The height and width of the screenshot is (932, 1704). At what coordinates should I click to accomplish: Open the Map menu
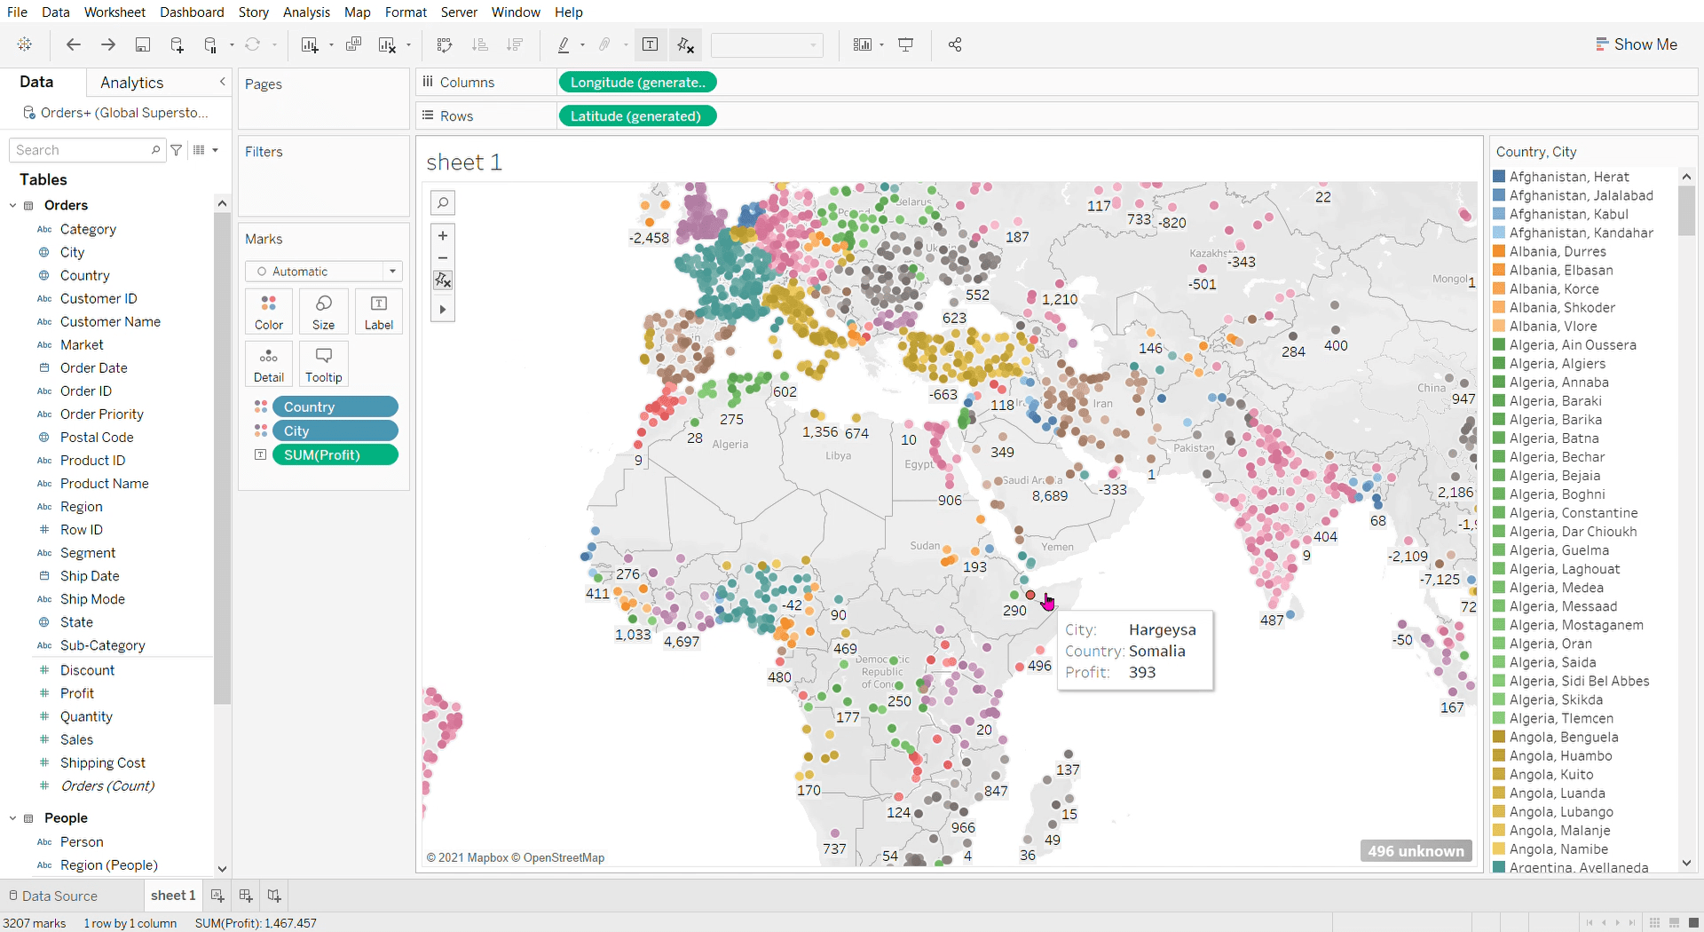357,12
